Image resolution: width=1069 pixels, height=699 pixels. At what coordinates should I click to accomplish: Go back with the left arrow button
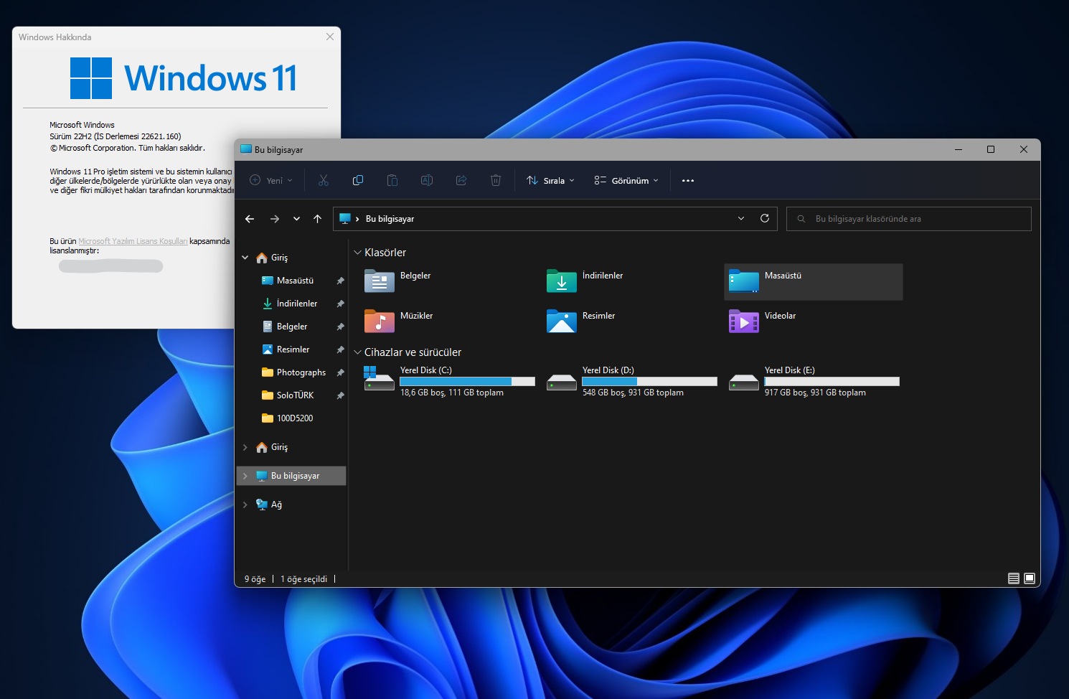click(250, 219)
